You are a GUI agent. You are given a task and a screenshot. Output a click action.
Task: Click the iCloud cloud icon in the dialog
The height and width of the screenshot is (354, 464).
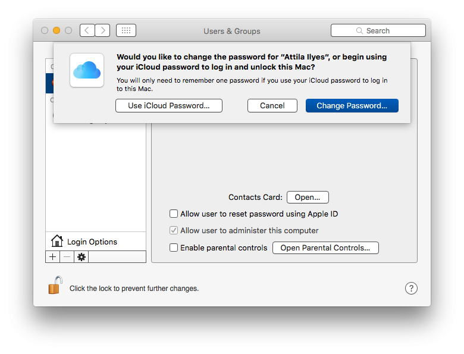[87, 70]
